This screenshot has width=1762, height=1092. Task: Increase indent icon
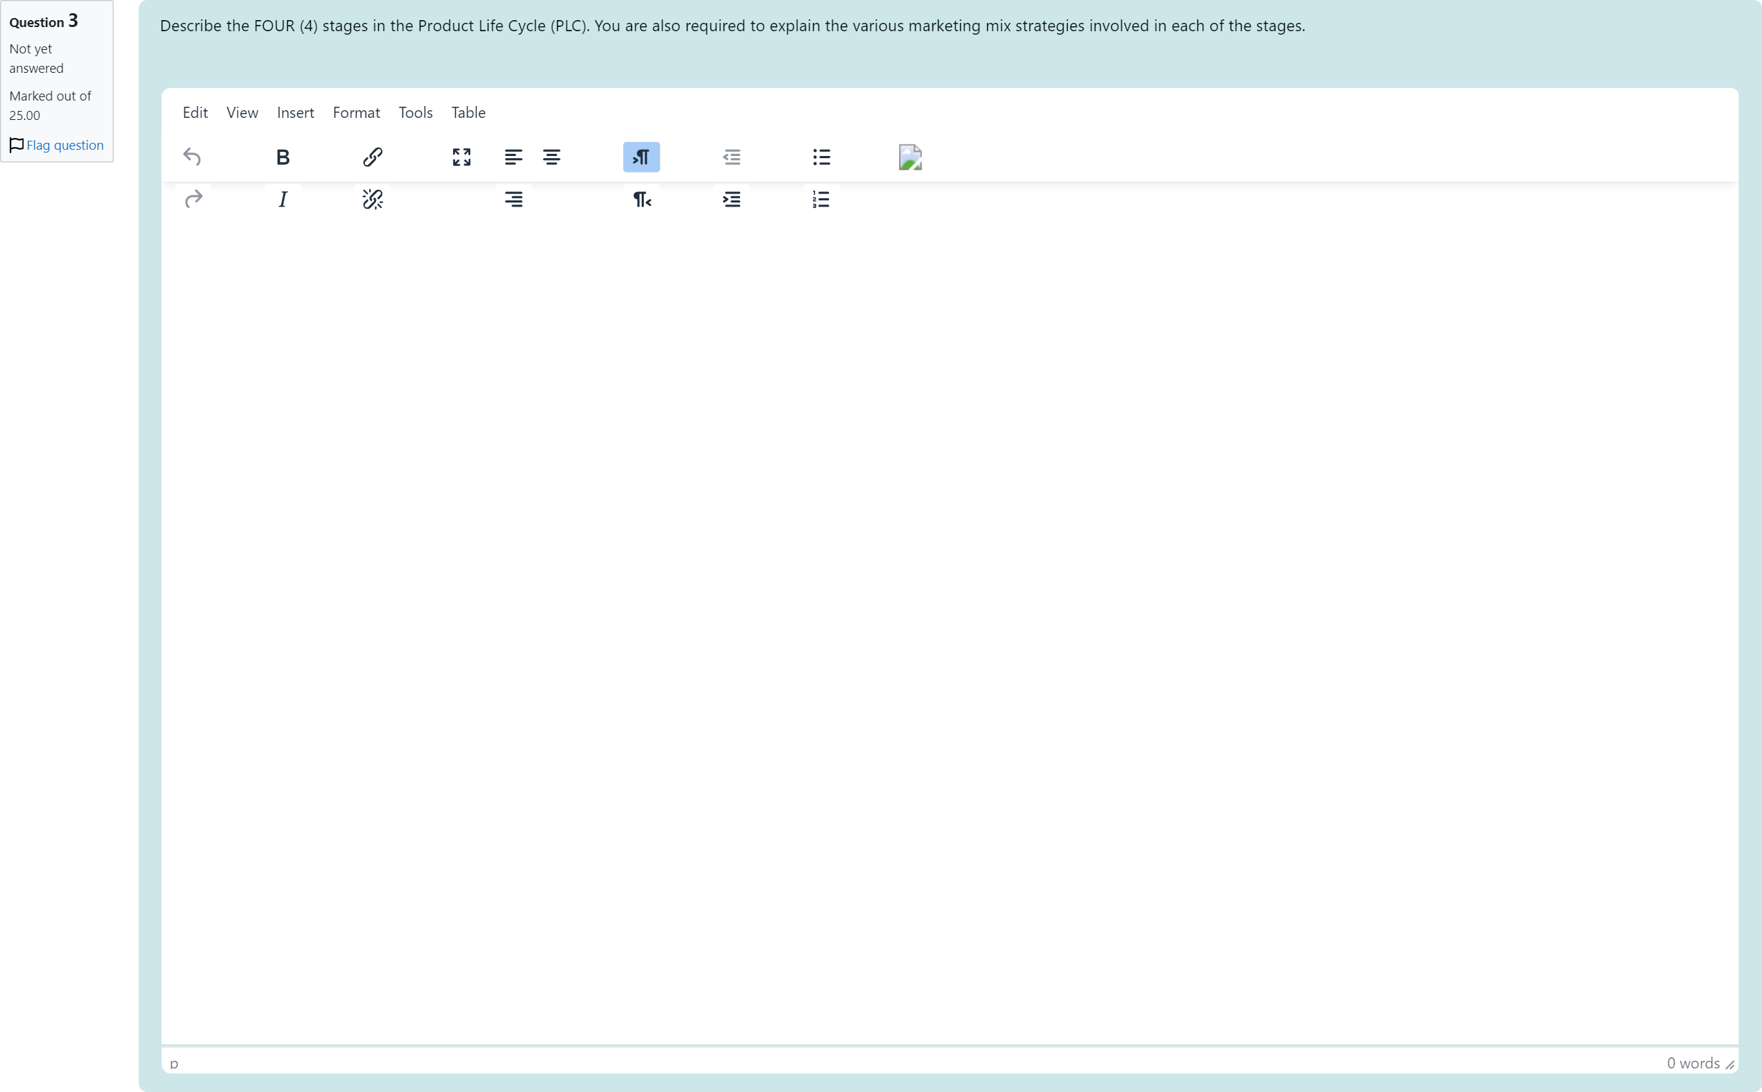click(731, 198)
